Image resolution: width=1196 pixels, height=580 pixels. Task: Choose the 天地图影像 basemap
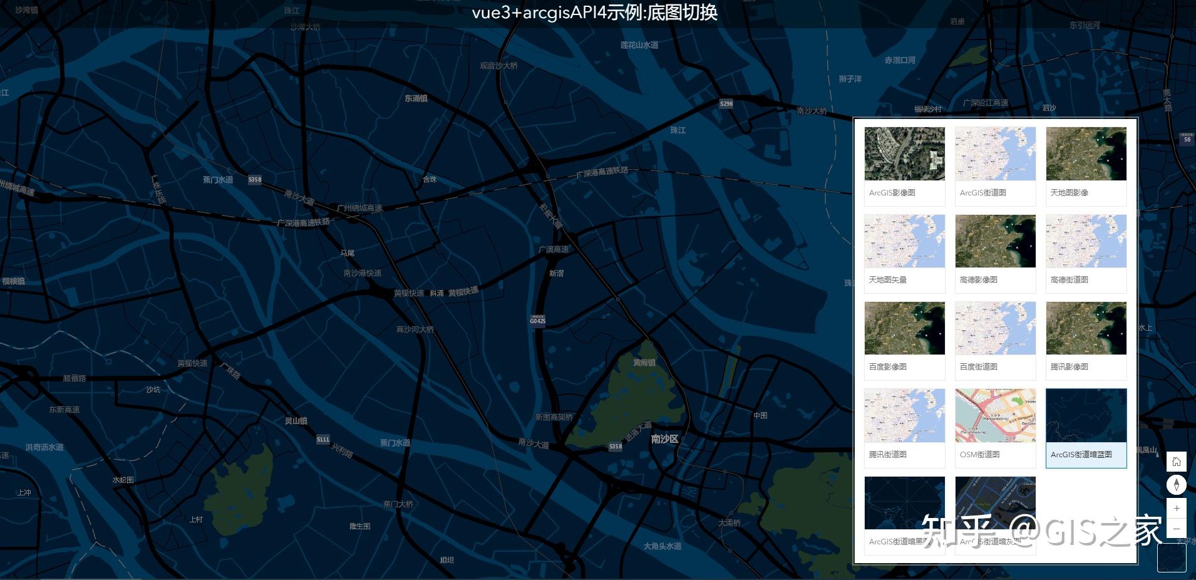tap(1086, 166)
